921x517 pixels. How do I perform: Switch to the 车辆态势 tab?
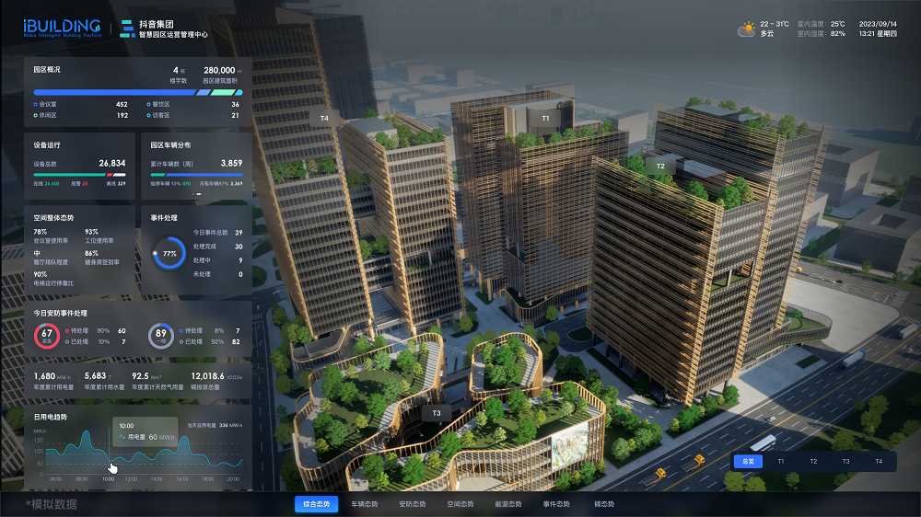pos(364,504)
